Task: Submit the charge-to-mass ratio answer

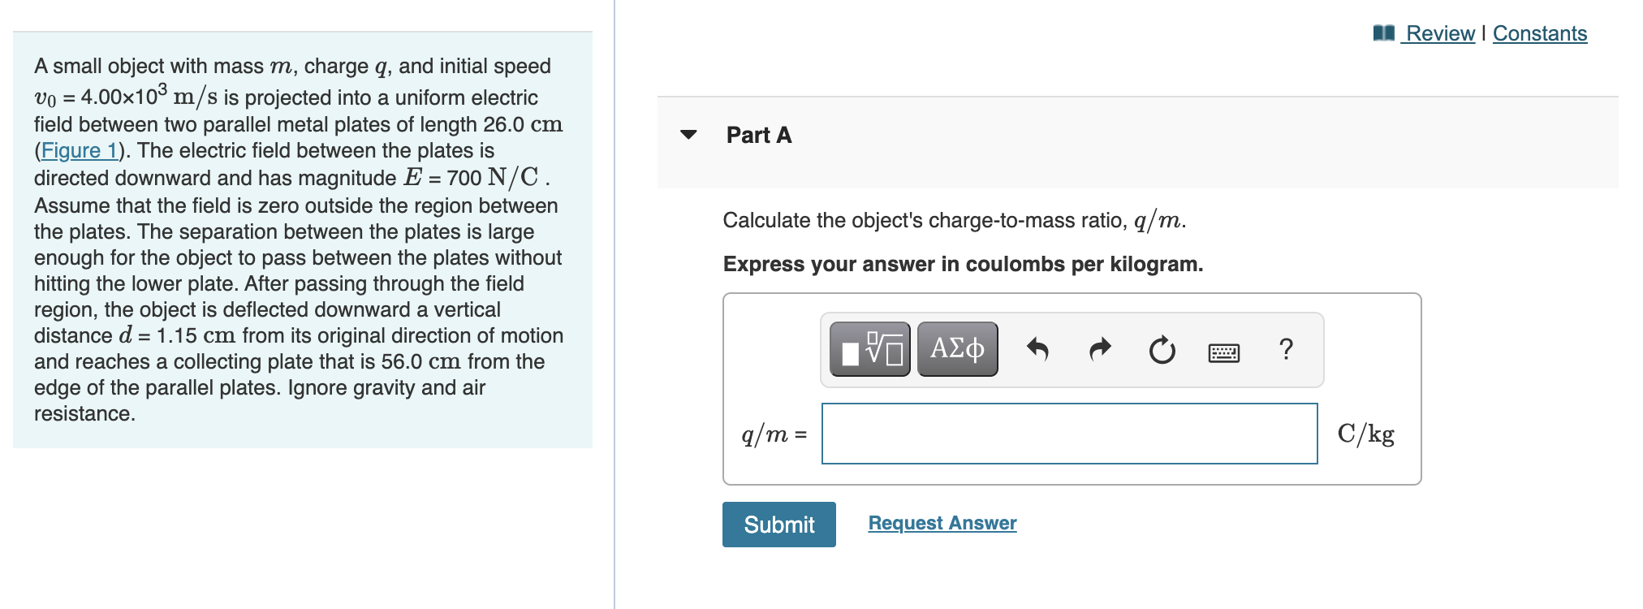Action: pyautogui.click(x=778, y=524)
